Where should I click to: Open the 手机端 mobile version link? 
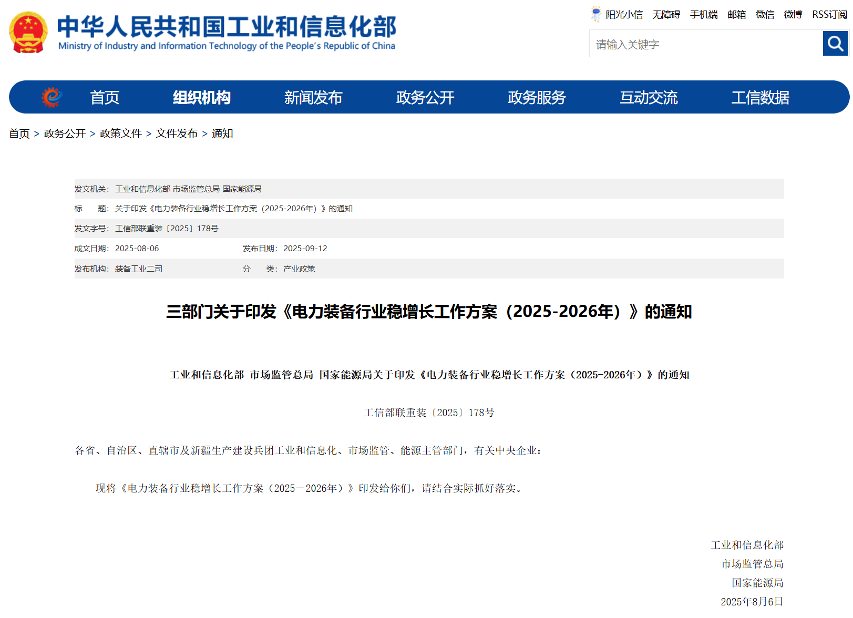pos(704,15)
